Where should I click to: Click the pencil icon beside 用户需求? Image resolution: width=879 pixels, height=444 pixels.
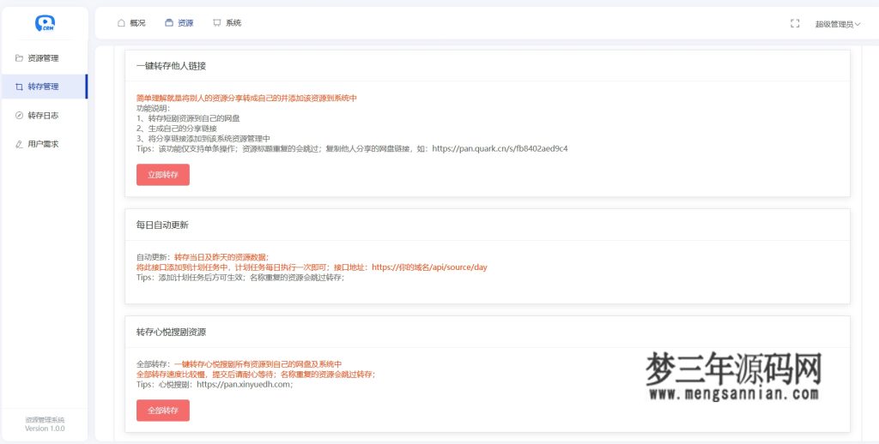point(19,144)
